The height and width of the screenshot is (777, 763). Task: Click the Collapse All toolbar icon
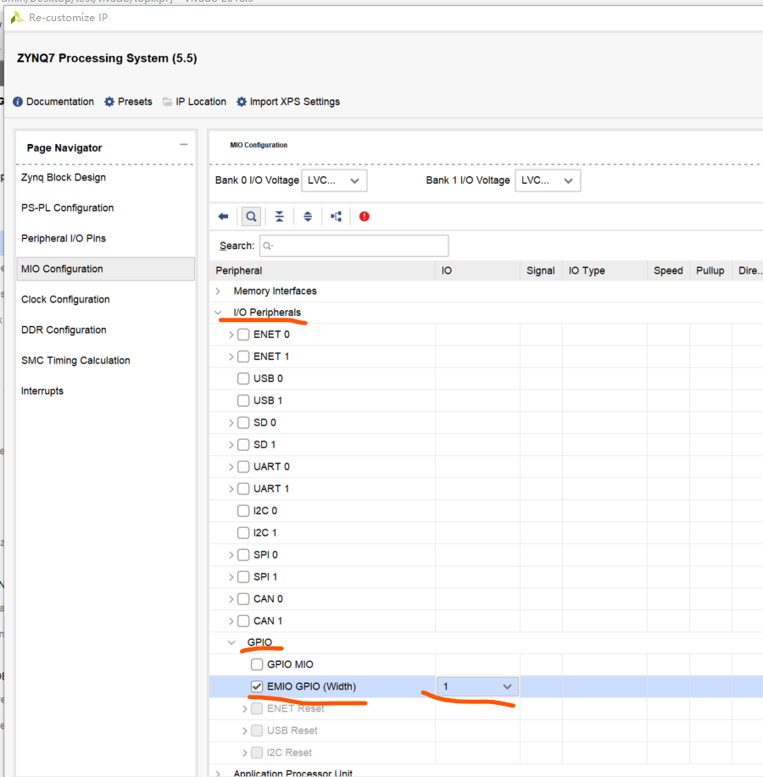click(x=280, y=217)
